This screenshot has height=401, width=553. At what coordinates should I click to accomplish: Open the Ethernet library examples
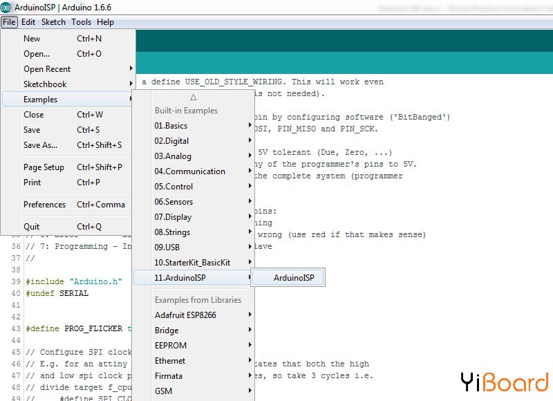click(194, 360)
